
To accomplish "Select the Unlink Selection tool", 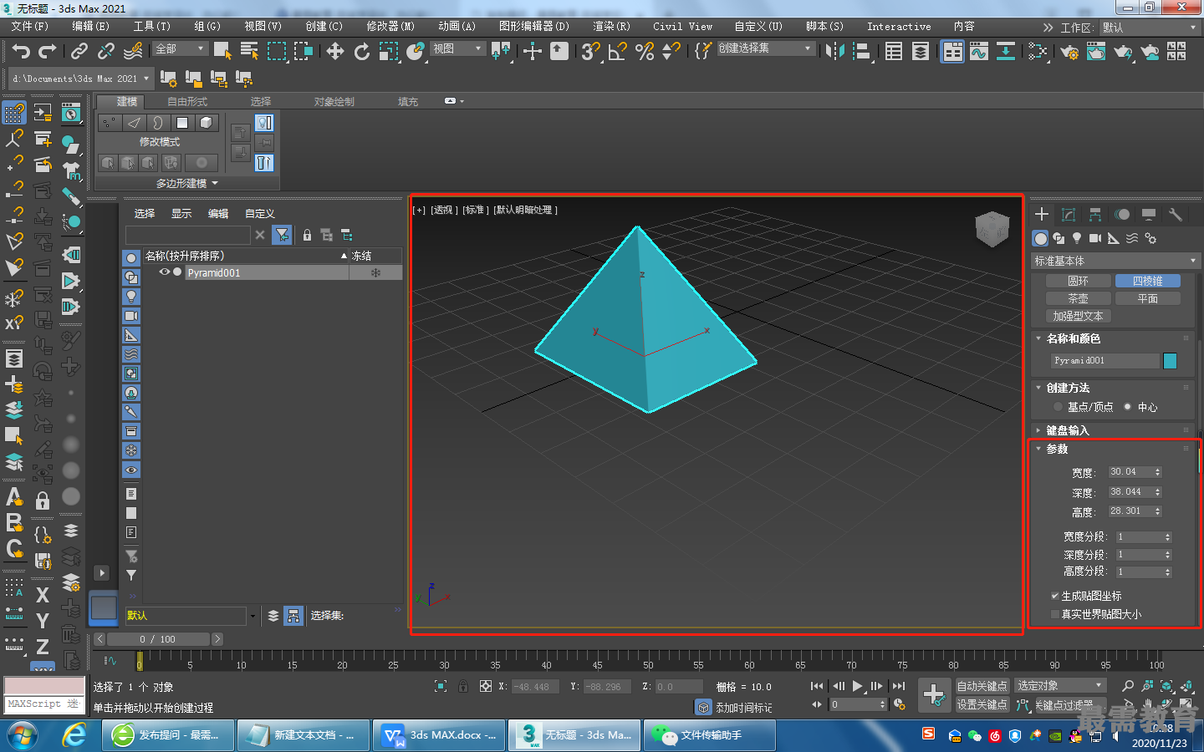I will coord(106,52).
